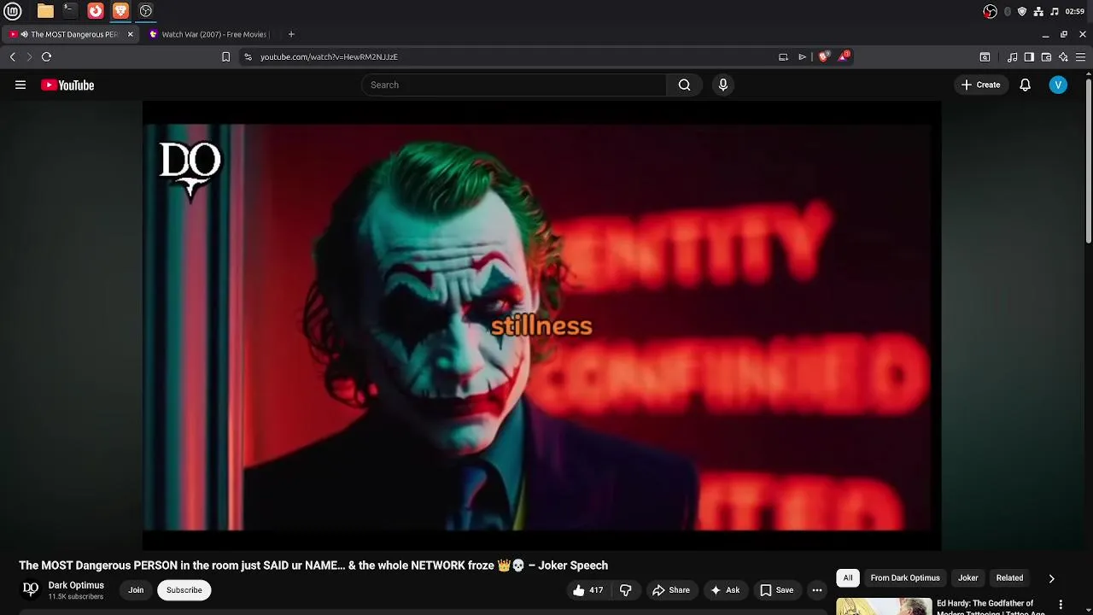1093x615 pixels.
Task: Share this video
Action: (671, 590)
